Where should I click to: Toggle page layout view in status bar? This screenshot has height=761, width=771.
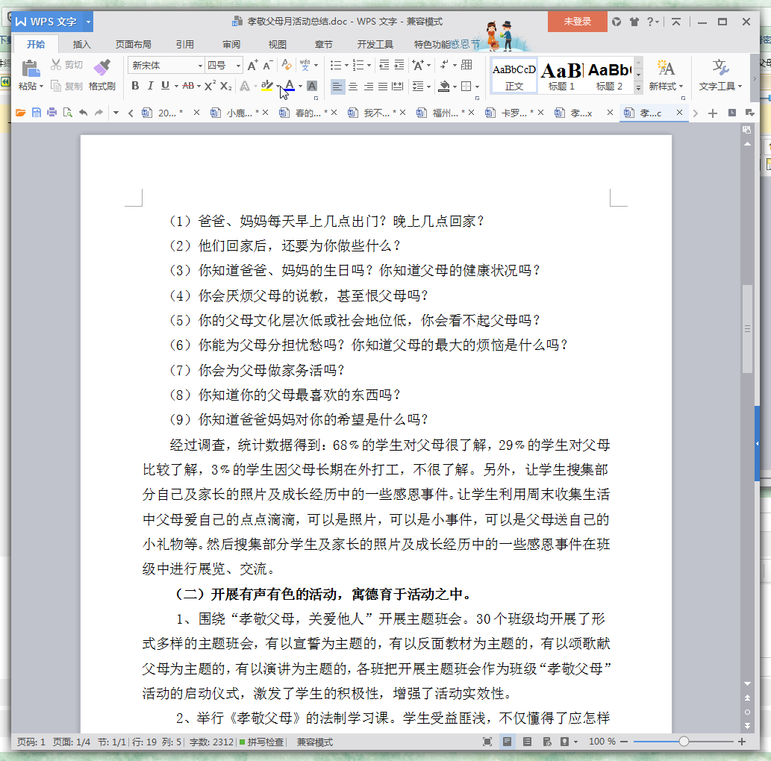pos(507,742)
